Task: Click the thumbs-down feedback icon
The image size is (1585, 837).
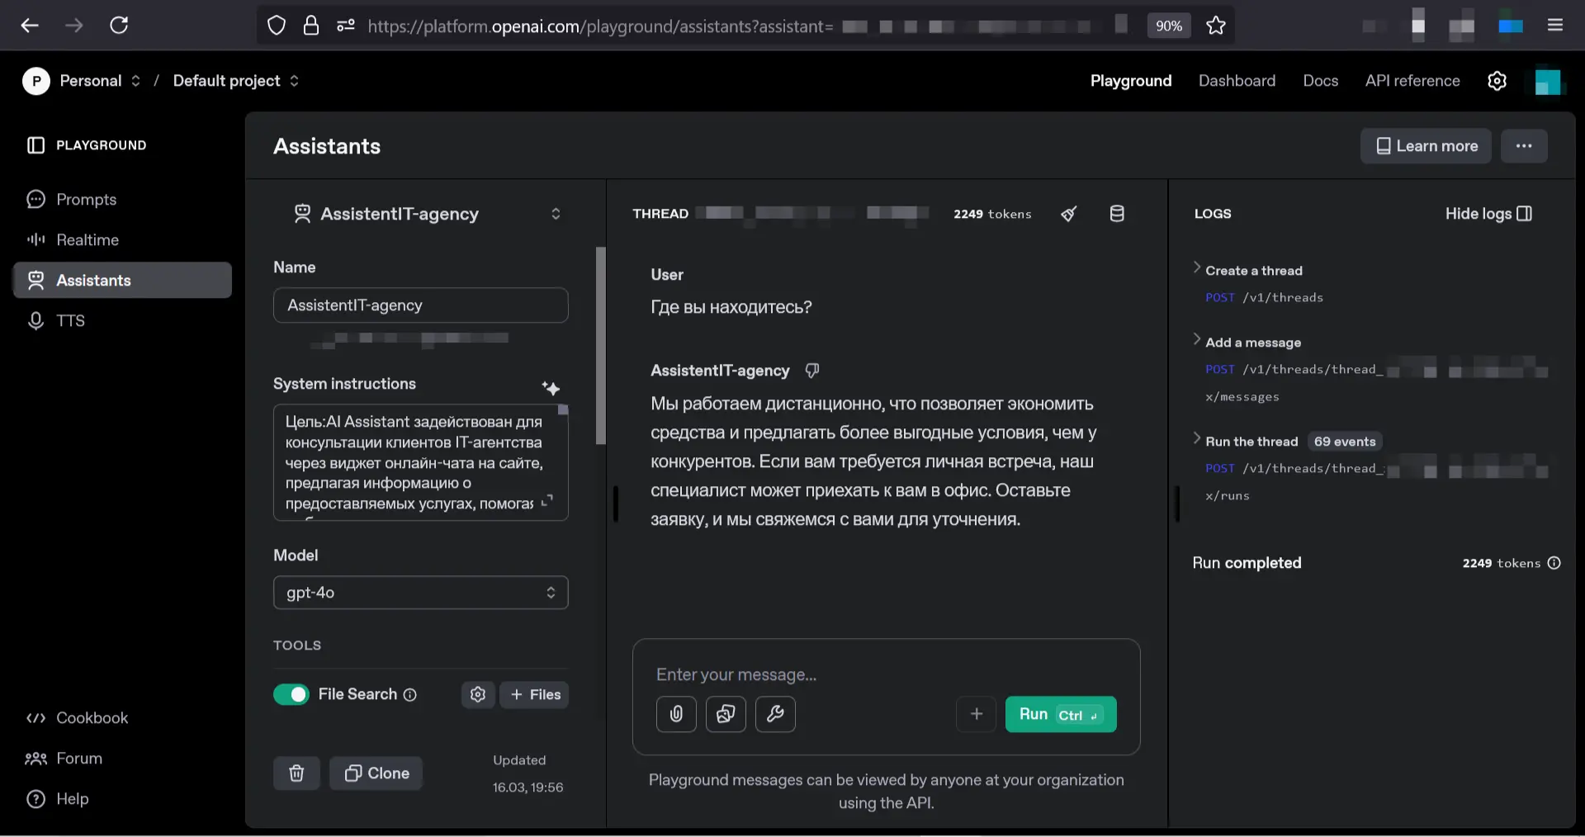Action: click(x=812, y=371)
